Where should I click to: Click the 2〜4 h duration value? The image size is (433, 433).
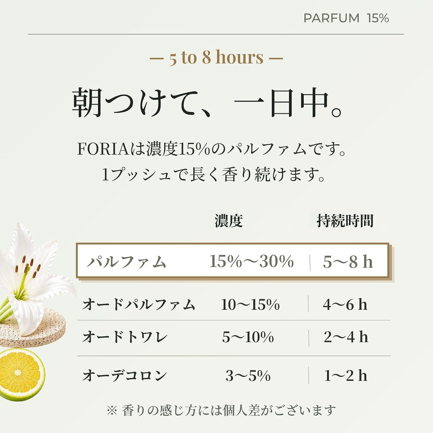pyautogui.click(x=346, y=337)
